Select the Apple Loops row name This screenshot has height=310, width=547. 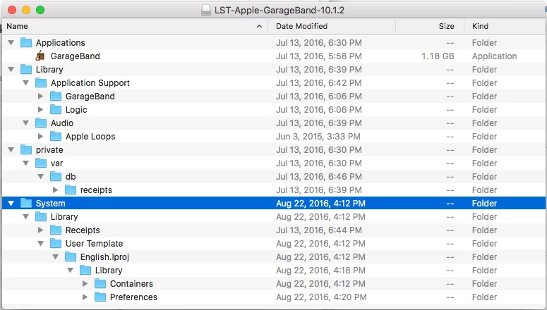pos(90,137)
